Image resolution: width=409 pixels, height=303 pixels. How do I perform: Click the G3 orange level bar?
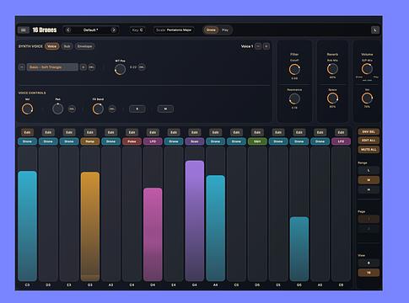pos(90,226)
